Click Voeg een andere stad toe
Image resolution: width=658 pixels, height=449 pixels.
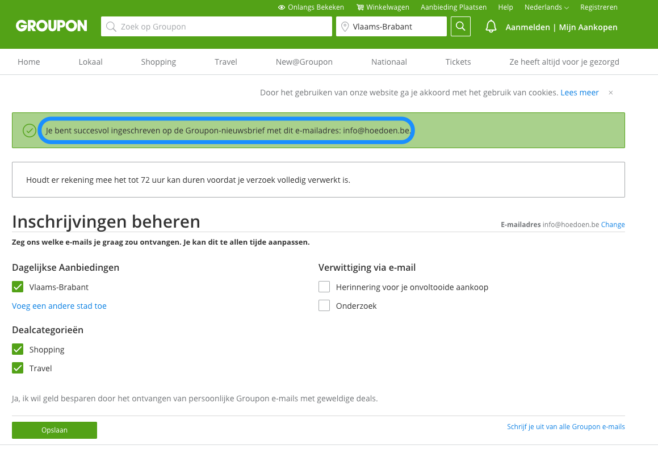59,306
